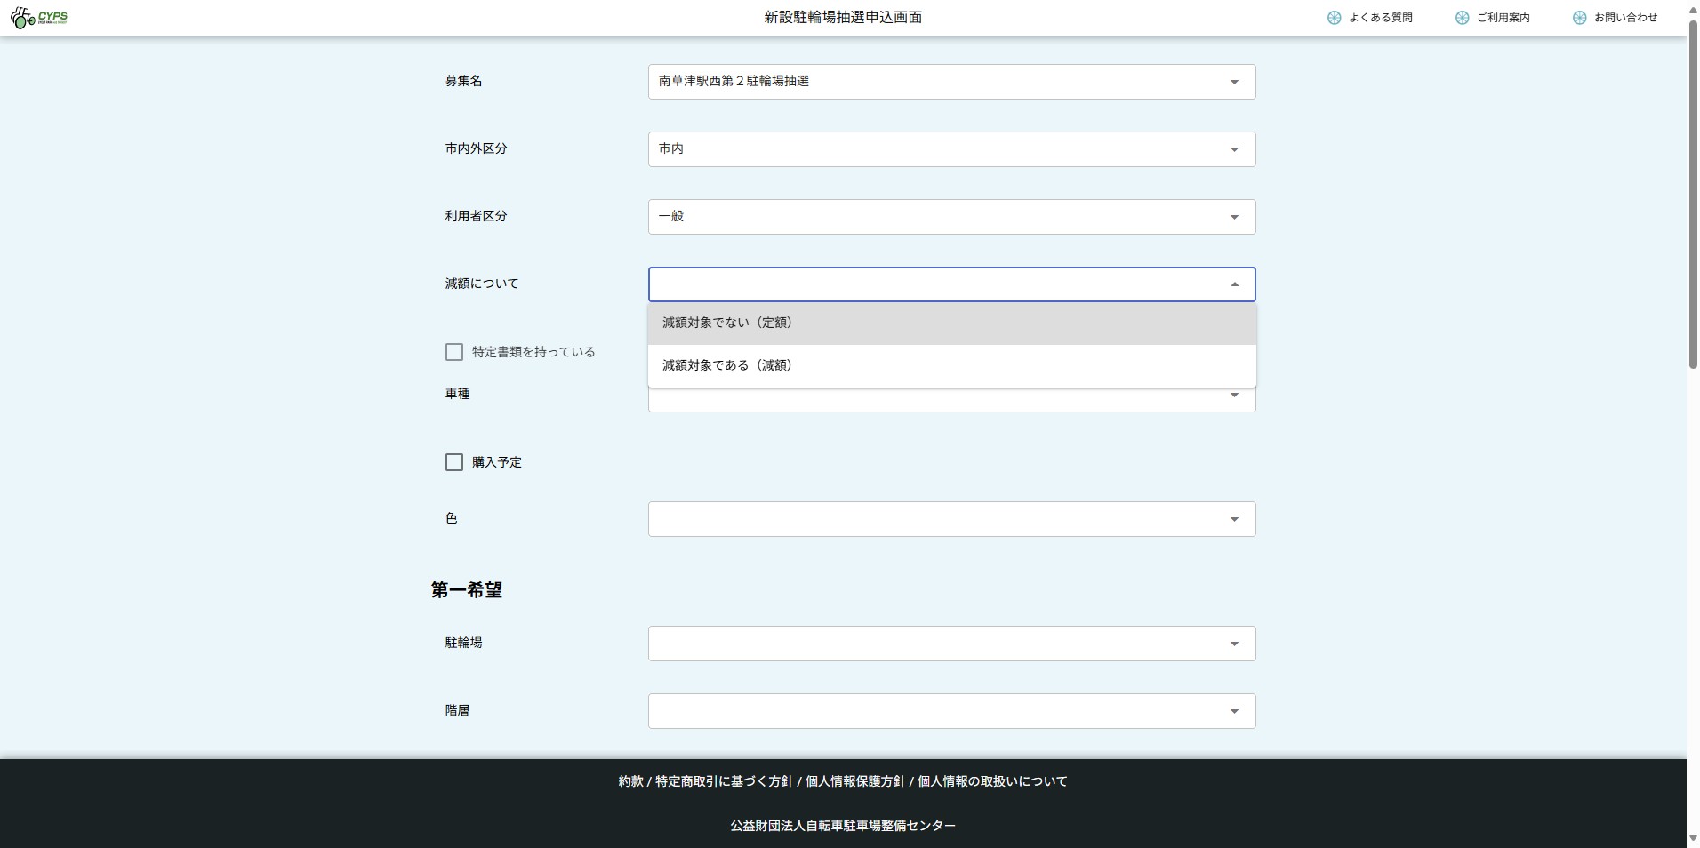Click the CYPS bicycle logo

point(39,18)
